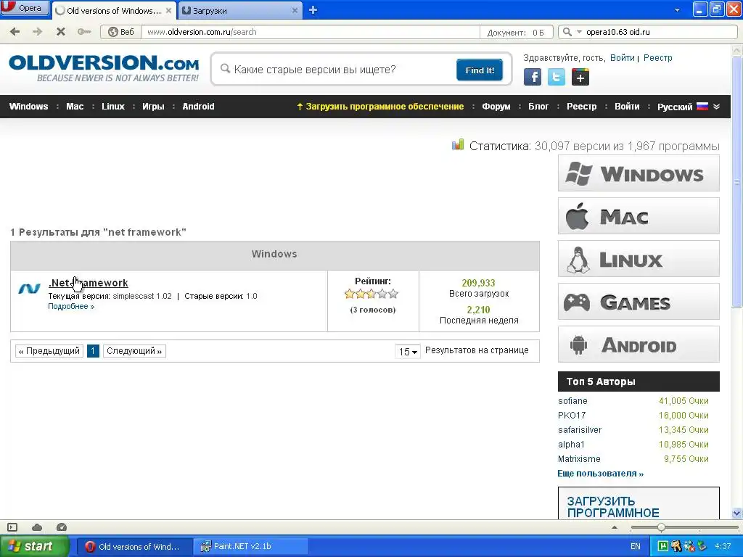Open alpha1 author profile
This screenshot has width=743, height=557.
(x=571, y=445)
